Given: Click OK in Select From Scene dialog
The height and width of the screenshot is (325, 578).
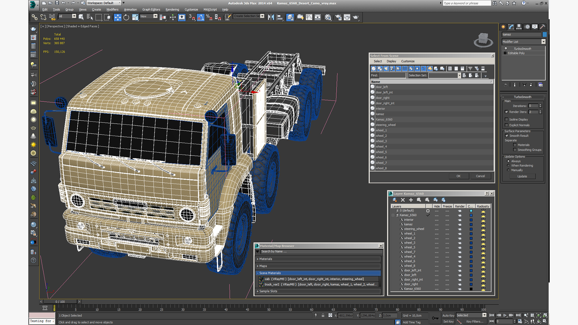Looking at the screenshot, I should [x=458, y=176].
